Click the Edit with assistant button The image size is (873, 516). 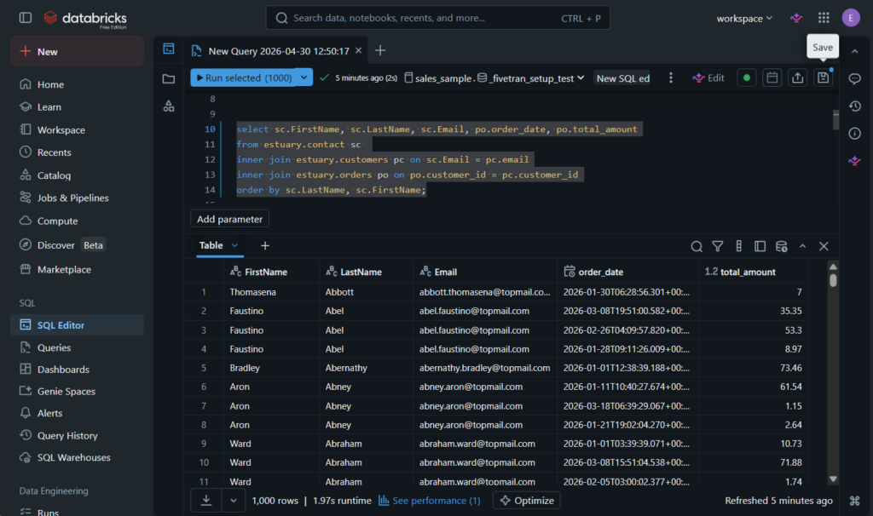click(x=708, y=77)
